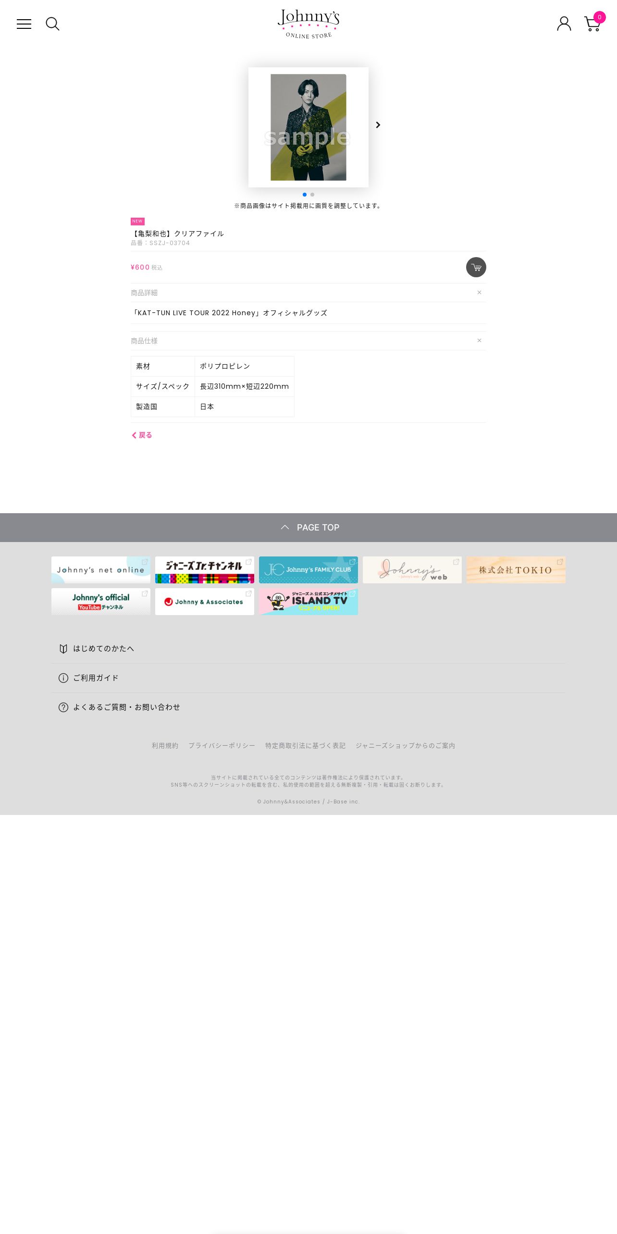Viewport: 617px width, 1234px height.
Task: Show next product image arrow
Action: coord(378,125)
